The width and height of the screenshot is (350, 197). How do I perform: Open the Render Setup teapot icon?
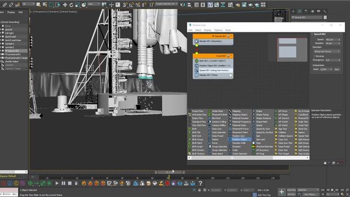238,5
